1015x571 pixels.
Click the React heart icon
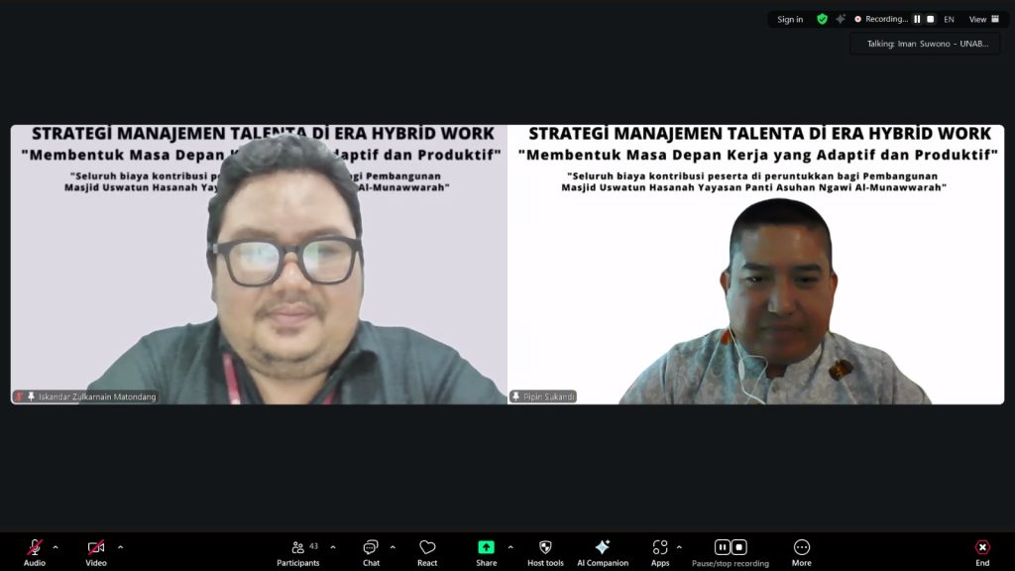(427, 548)
